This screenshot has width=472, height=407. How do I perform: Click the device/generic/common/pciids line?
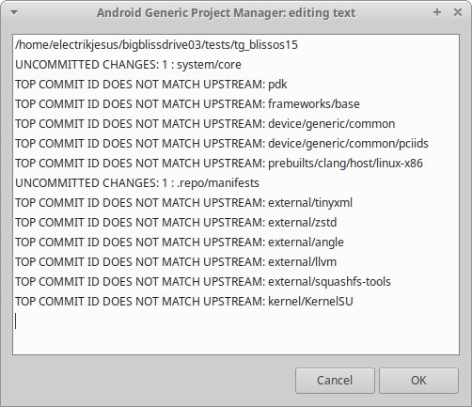(222, 144)
